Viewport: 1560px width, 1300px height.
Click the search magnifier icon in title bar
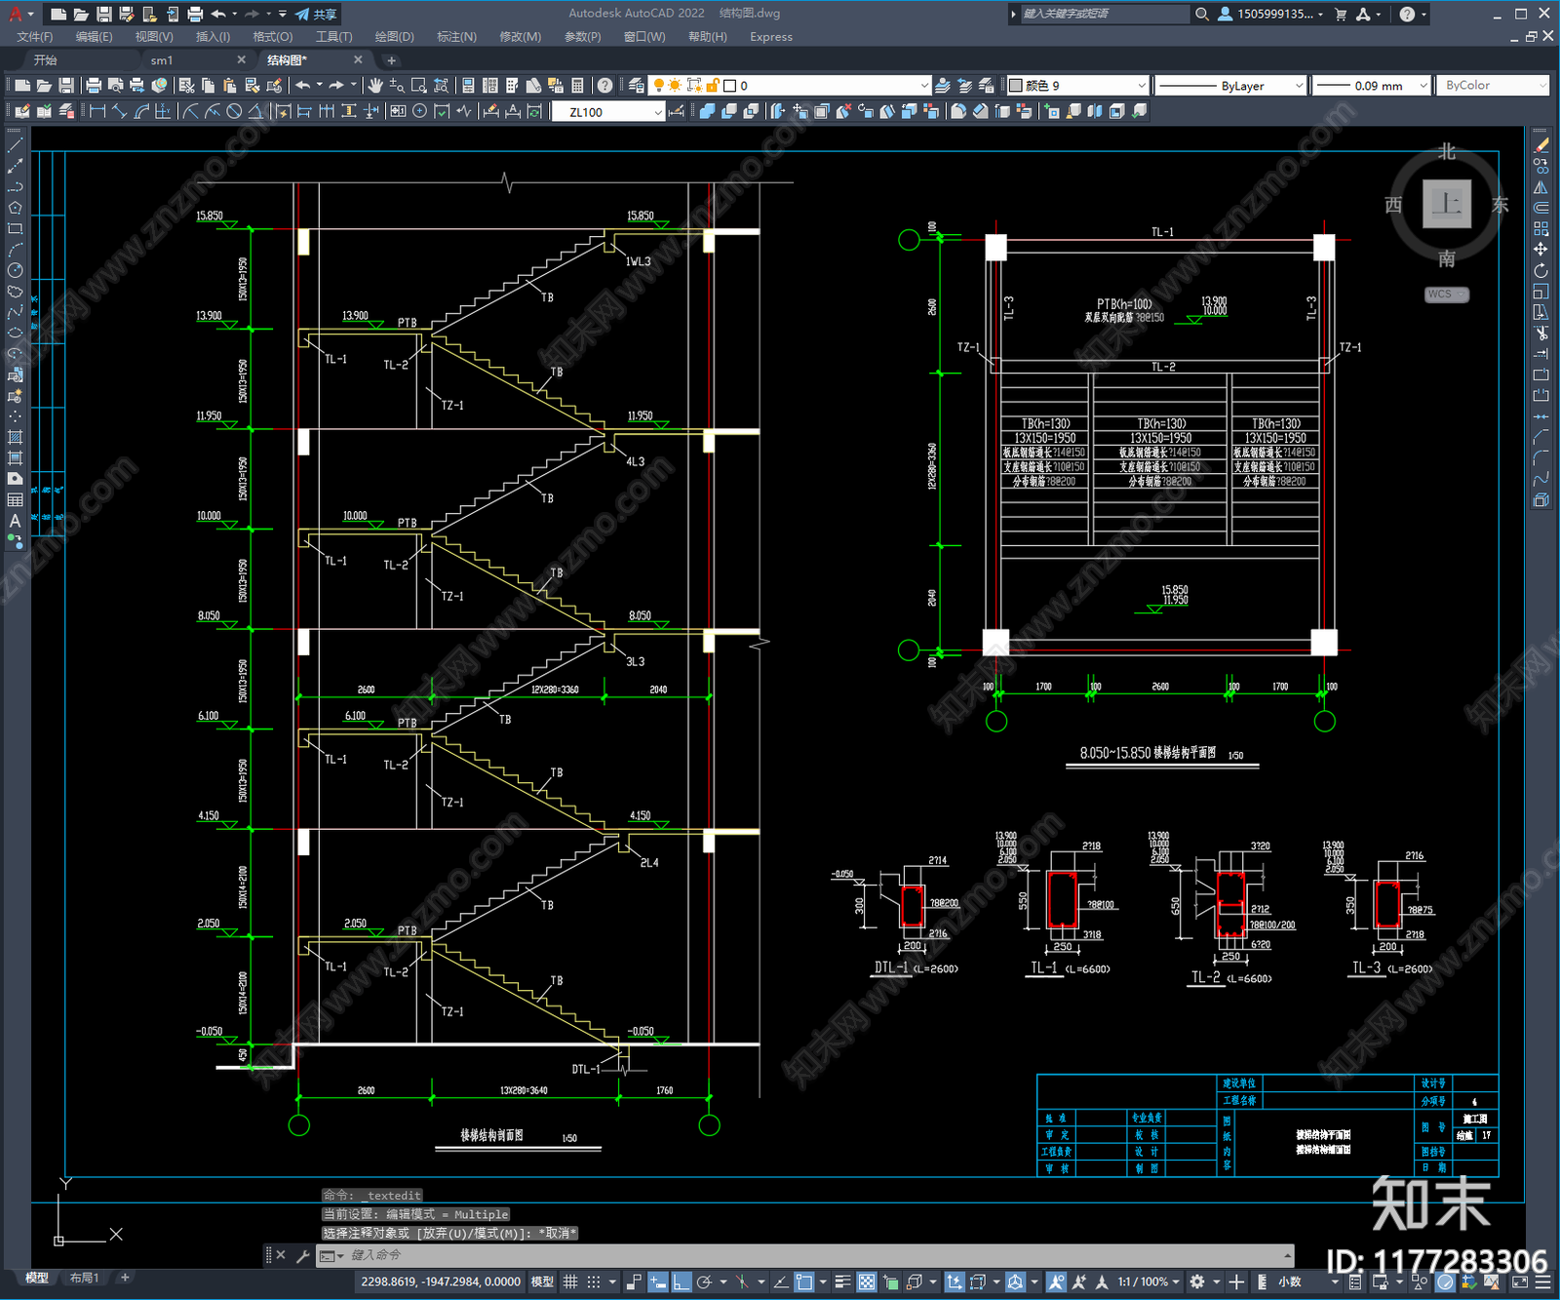click(1202, 14)
